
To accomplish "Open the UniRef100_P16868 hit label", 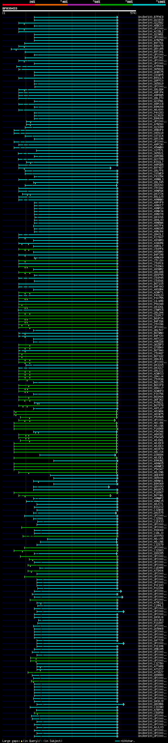I will tap(151, 429).
